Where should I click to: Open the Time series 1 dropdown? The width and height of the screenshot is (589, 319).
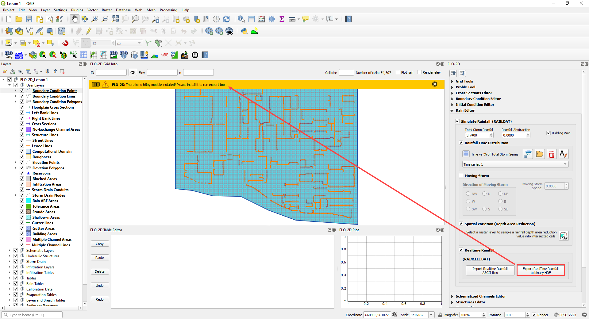(x=565, y=164)
